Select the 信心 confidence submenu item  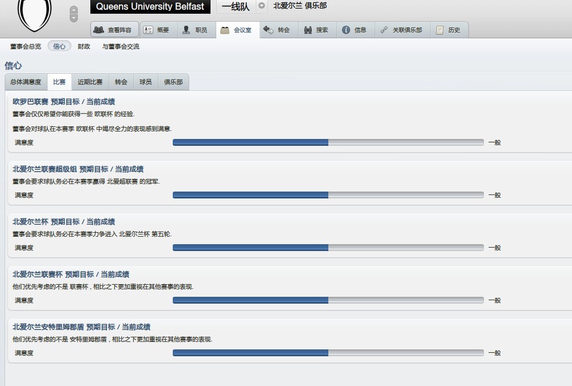(x=59, y=46)
